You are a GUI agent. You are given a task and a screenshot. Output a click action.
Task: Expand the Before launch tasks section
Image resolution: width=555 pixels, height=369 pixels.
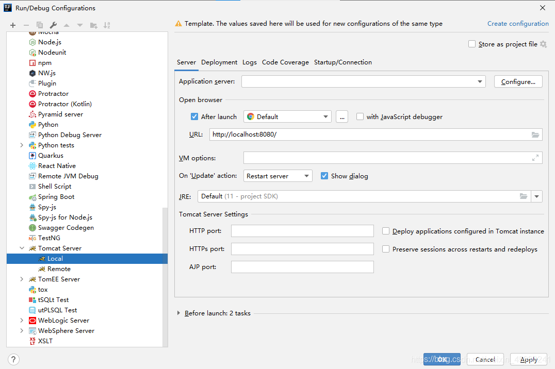pos(179,313)
